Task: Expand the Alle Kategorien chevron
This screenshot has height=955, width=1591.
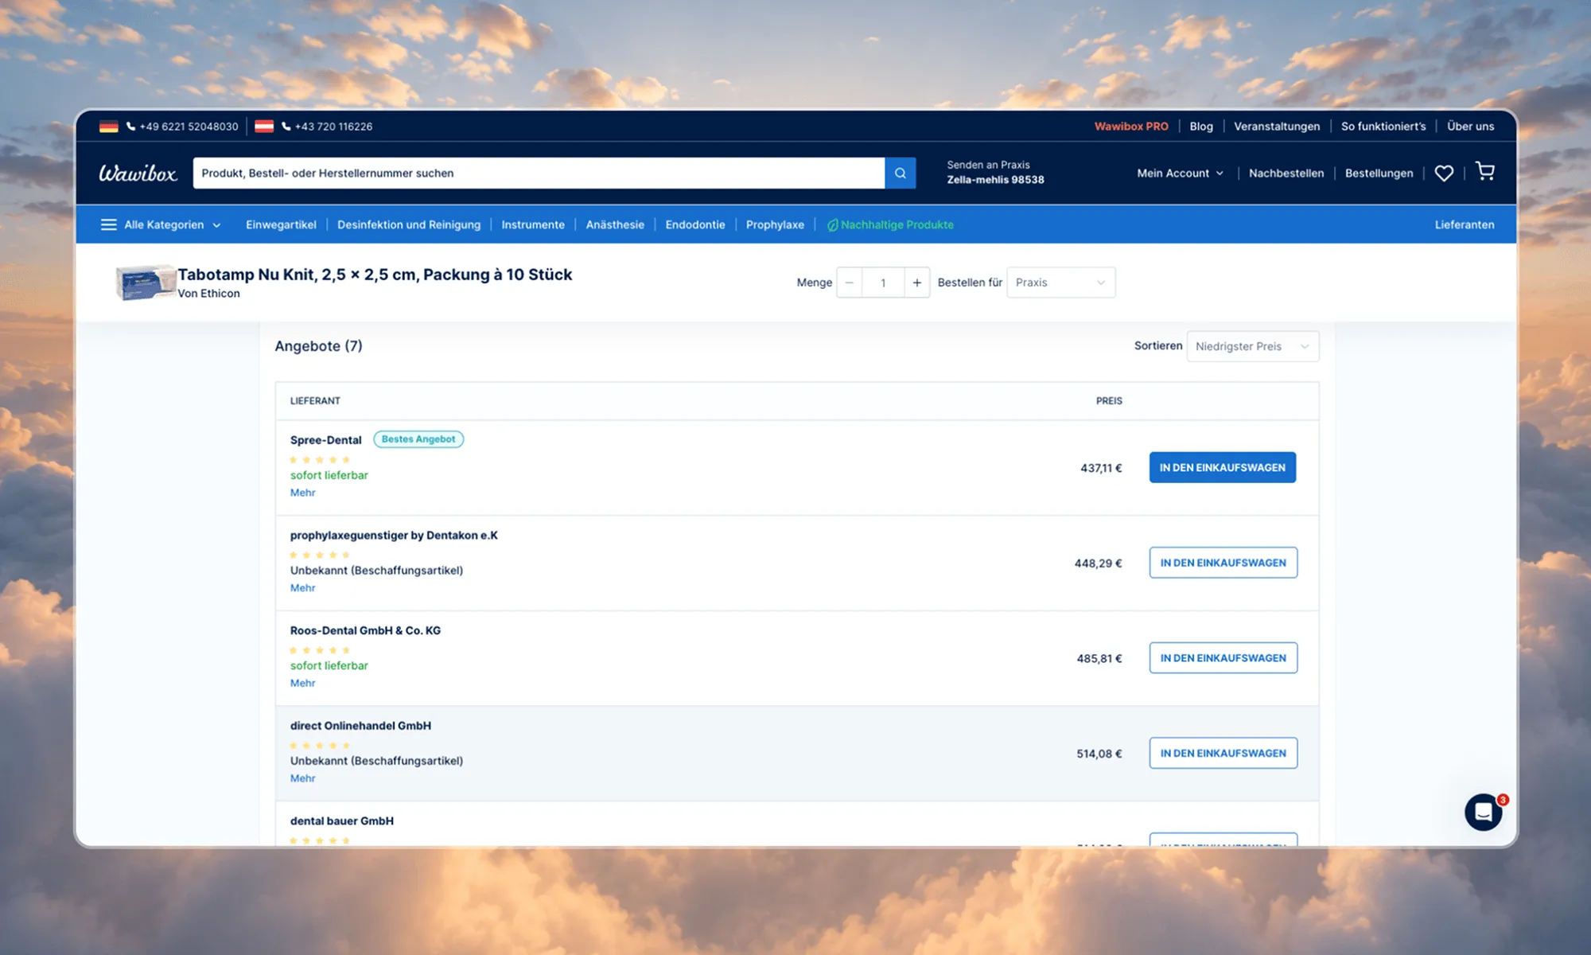Action: (x=216, y=225)
